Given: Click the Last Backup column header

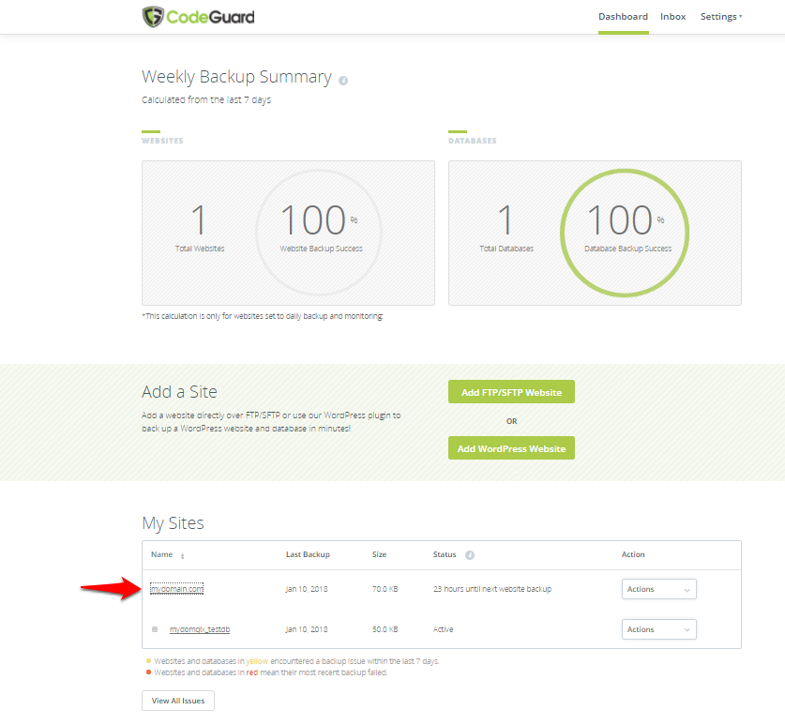Looking at the screenshot, I should pyautogui.click(x=308, y=555).
